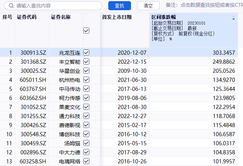The height and width of the screenshot is (166, 243).
Task: Click the name cell 丰立智能
Action: [x=70, y=62]
